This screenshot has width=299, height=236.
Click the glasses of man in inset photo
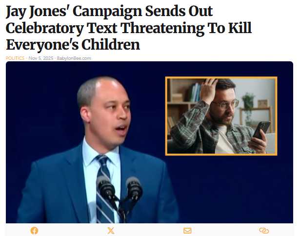(226, 105)
